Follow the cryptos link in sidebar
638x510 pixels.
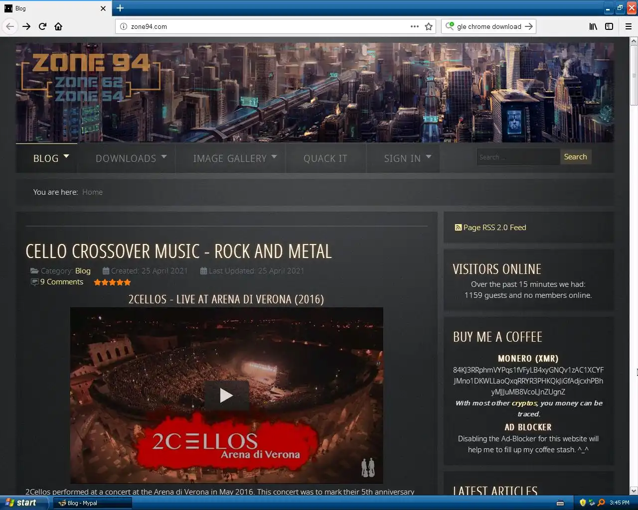[x=524, y=403]
